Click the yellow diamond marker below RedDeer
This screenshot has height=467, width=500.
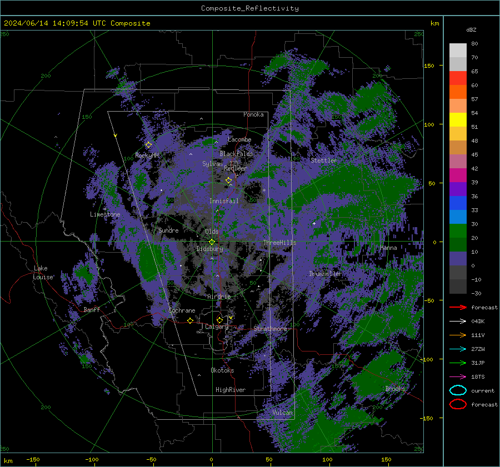click(229, 180)
